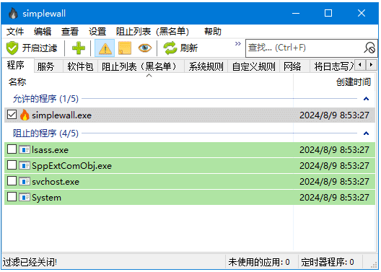
Task: Uncheck the simplewall.exe checkbox
Action: (x=12, y=115)
